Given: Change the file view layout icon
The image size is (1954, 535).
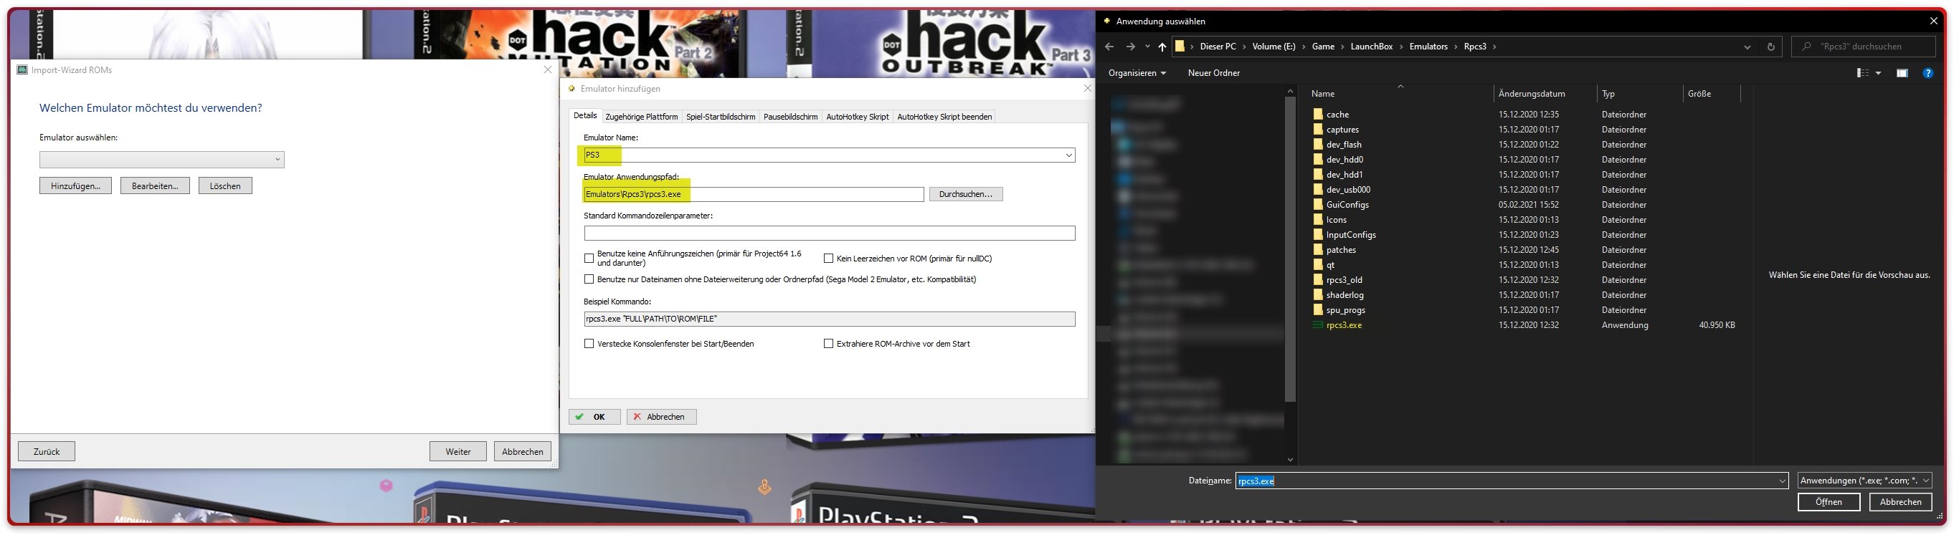Looking at the screenshot, I should (1862, 74).
